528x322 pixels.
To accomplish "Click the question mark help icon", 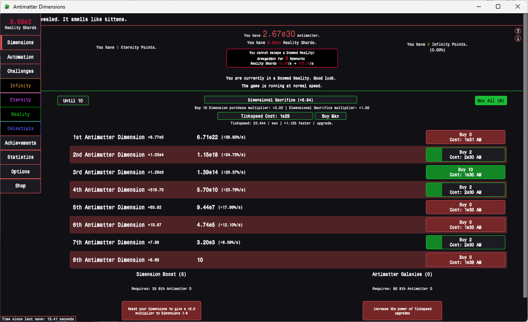I will click(x=518, y=31).
